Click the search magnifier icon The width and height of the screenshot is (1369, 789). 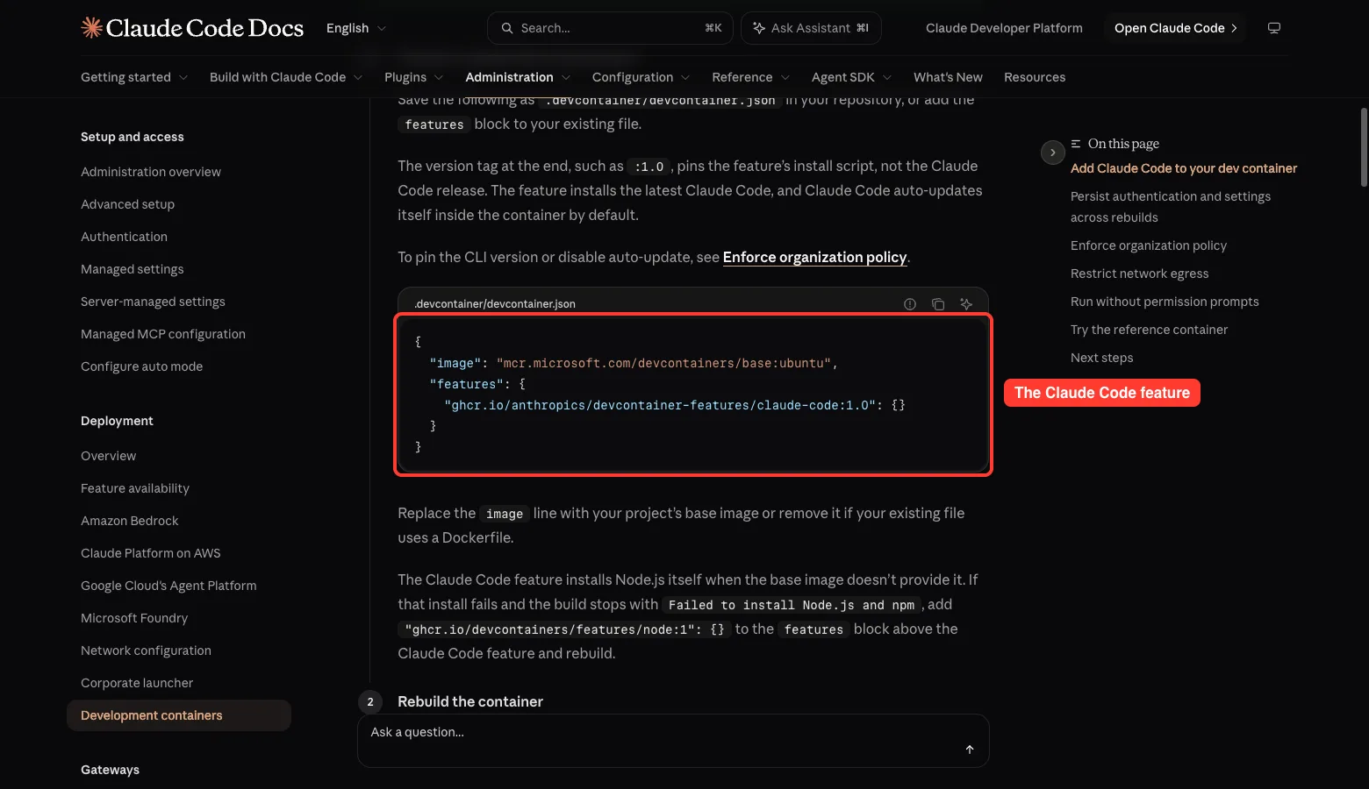507,28
